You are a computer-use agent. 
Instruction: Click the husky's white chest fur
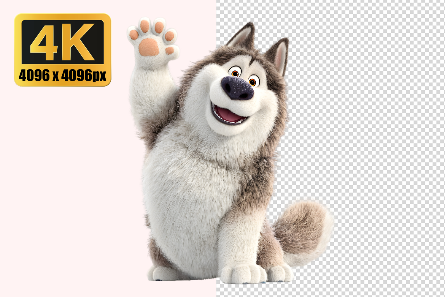tap(190, 184)
